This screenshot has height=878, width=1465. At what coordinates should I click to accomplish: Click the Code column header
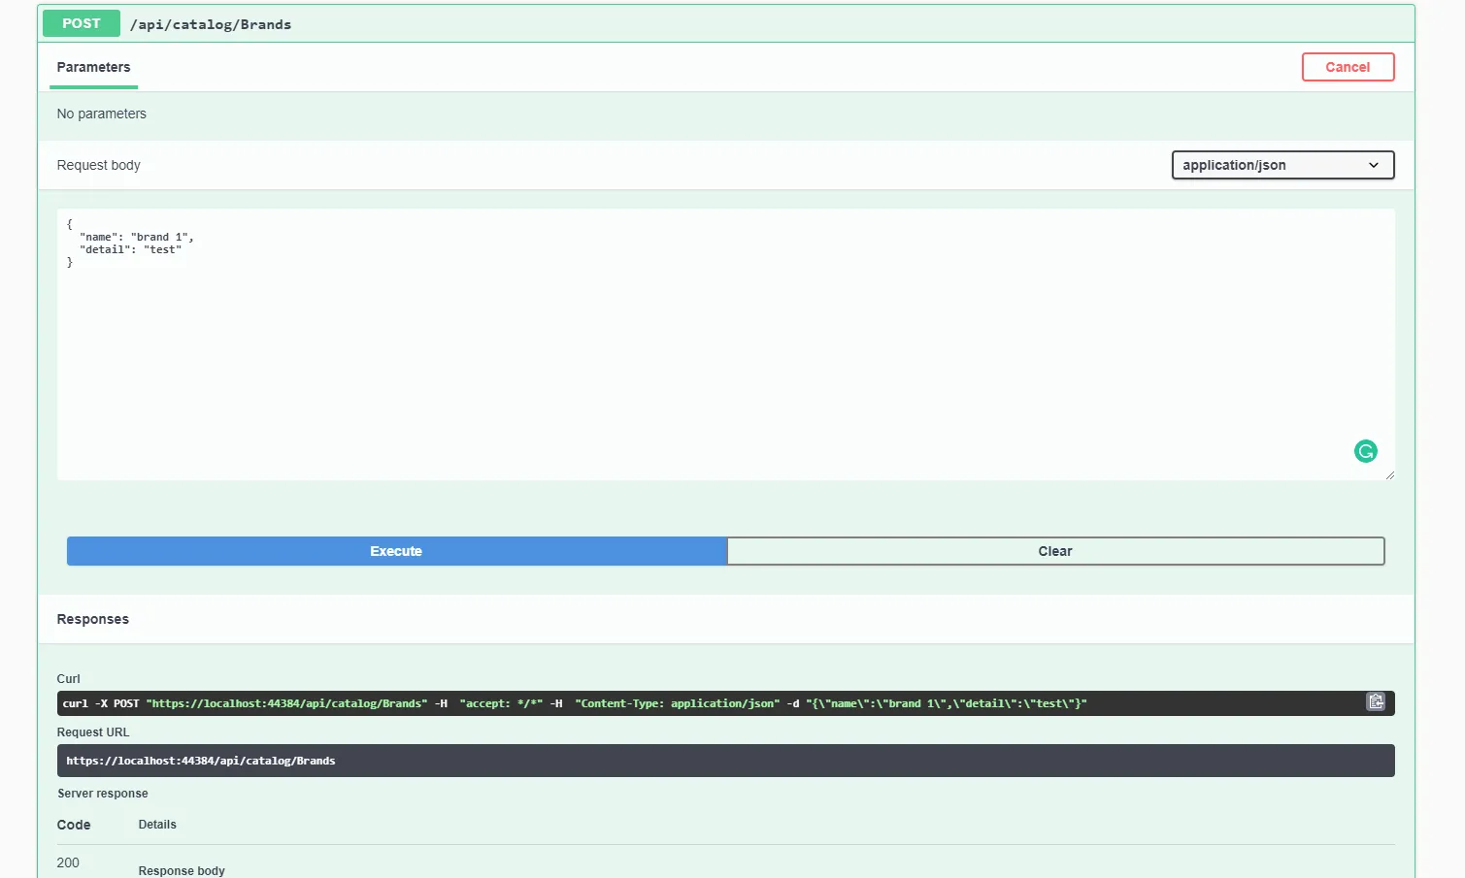[x=74, y=825]
